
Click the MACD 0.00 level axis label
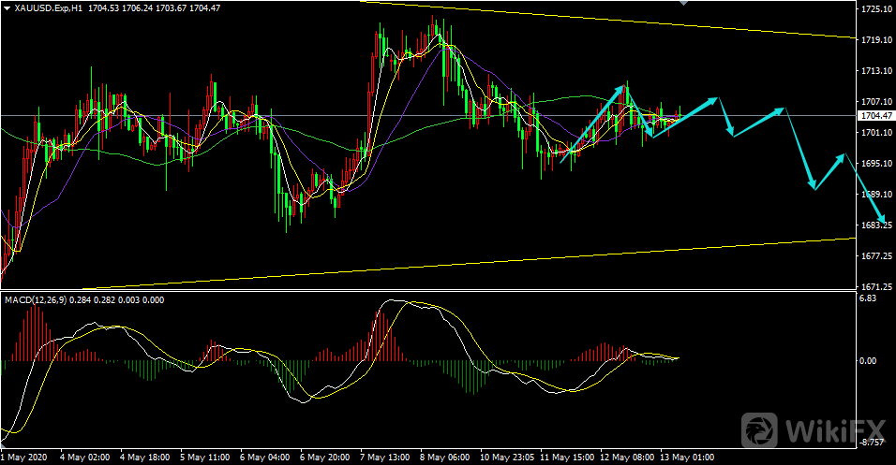(869, 360)
